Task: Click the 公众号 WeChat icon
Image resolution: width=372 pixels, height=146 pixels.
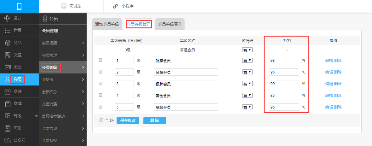Action: coord(8,140)
